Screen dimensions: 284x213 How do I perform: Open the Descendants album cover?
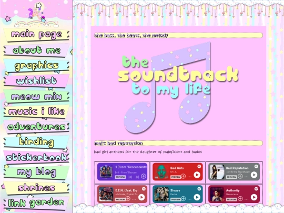106,171
